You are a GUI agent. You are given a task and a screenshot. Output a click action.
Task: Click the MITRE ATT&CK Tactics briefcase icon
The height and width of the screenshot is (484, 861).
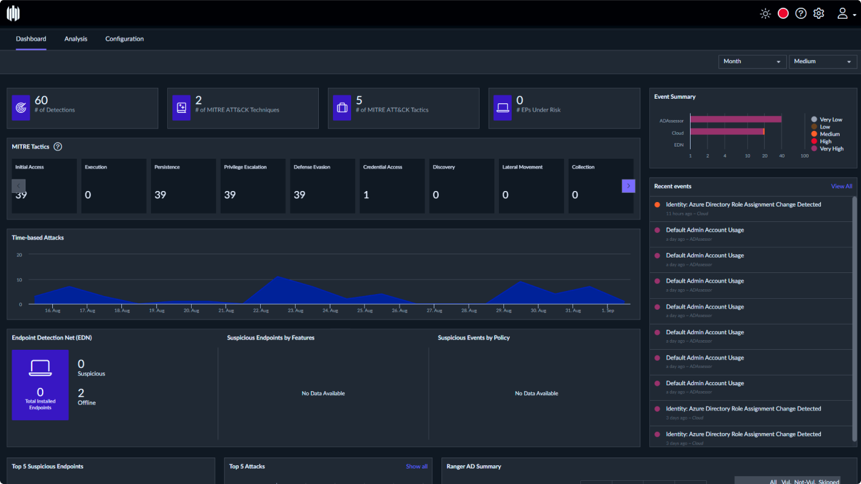click(x=342, y=108)
